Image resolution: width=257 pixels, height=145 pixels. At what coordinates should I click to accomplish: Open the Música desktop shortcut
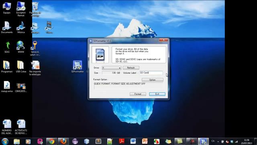click(21, 27)
